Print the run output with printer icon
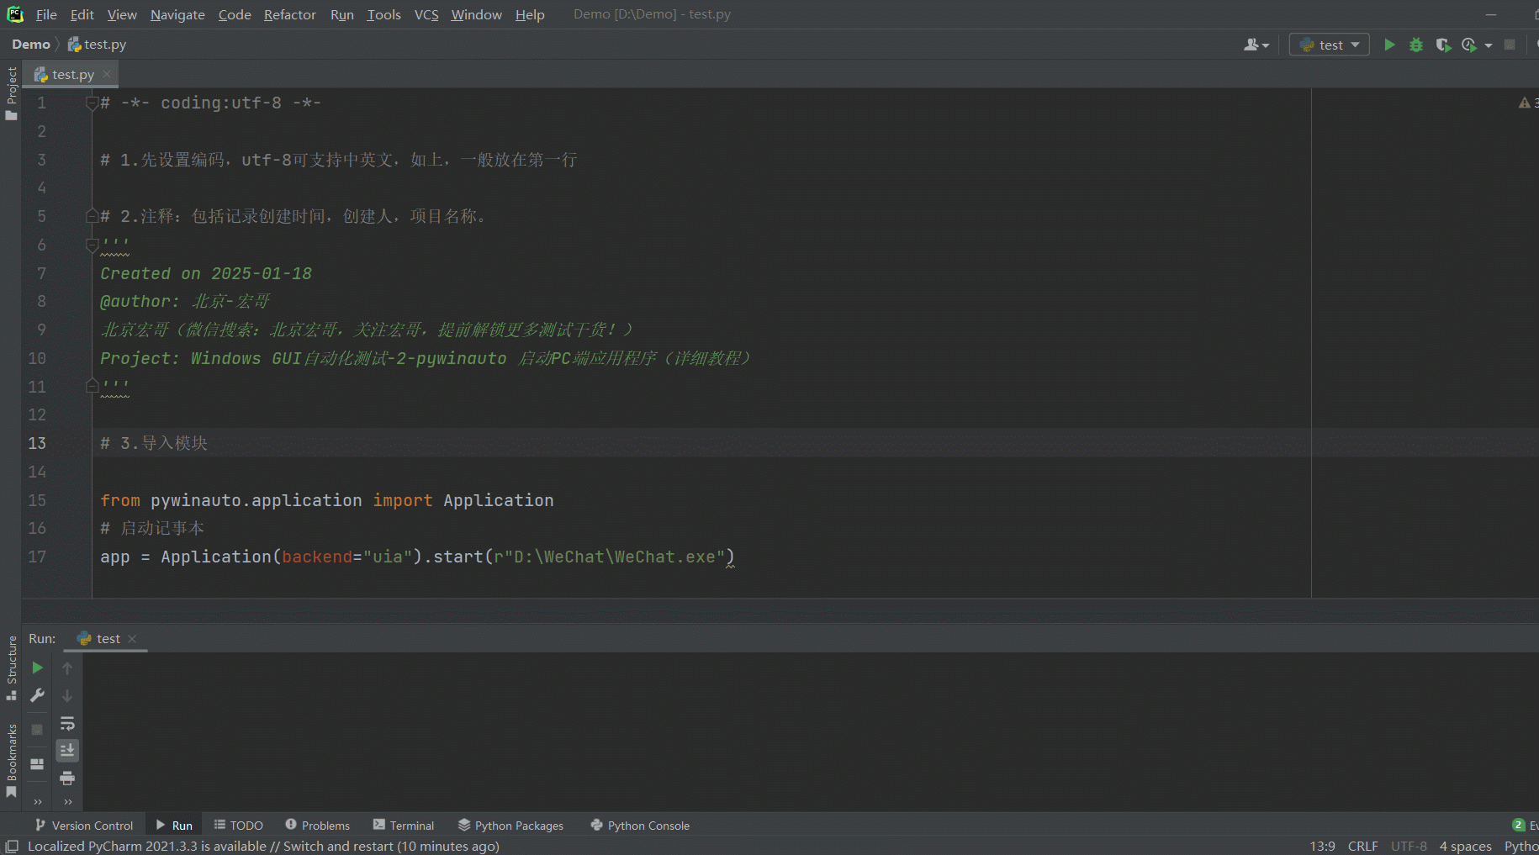The height and width of the screenshot is (855, 1539). 67,778
